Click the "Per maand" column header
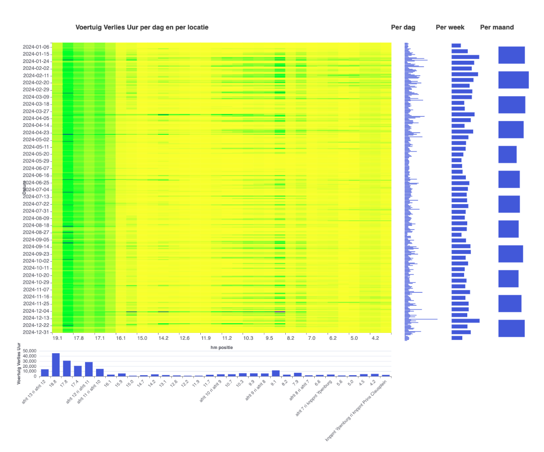 pyautogui.click(x=496, y=27)
